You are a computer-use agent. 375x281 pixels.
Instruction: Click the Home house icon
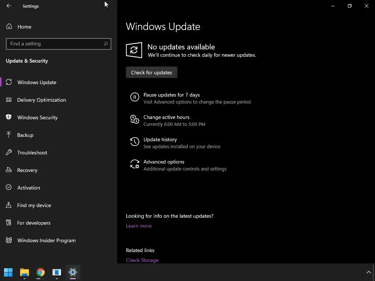(9, 26)
